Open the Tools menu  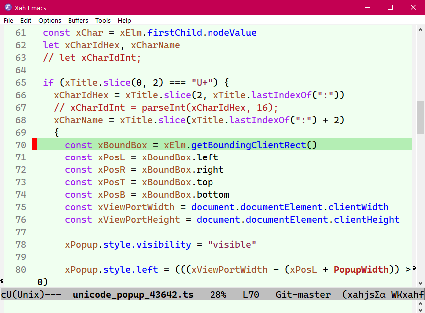[103, 20]
